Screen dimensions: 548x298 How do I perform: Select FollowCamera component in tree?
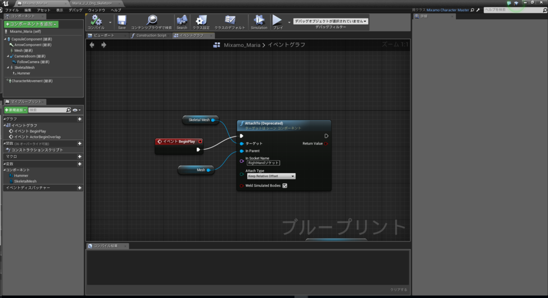pos(33,62)
